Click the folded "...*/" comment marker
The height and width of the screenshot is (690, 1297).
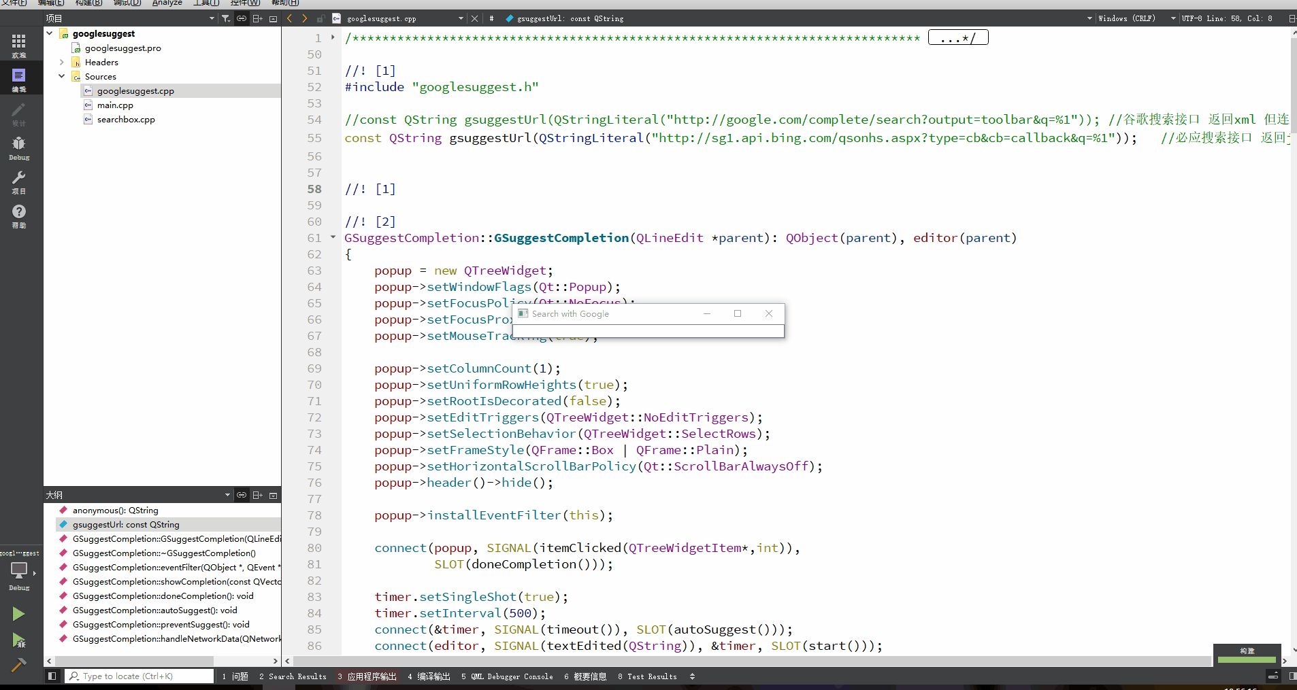(958, 38)
